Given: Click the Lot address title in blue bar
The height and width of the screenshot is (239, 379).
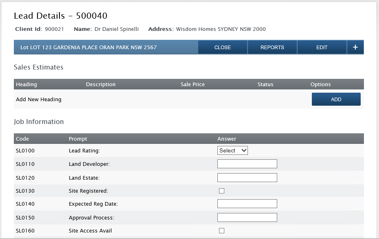Looking at the screenshot, I should (x=88, y=47).
